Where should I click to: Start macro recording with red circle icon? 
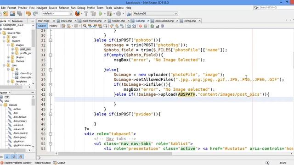click(x=141, y=26)
